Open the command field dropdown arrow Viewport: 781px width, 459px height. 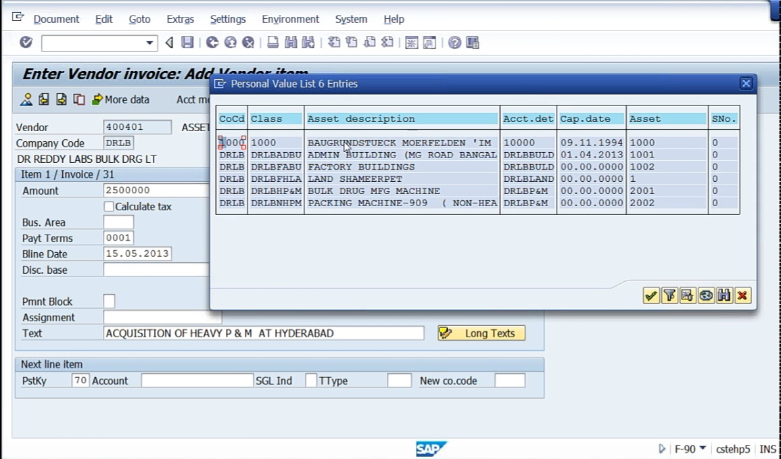click(149, 43)
